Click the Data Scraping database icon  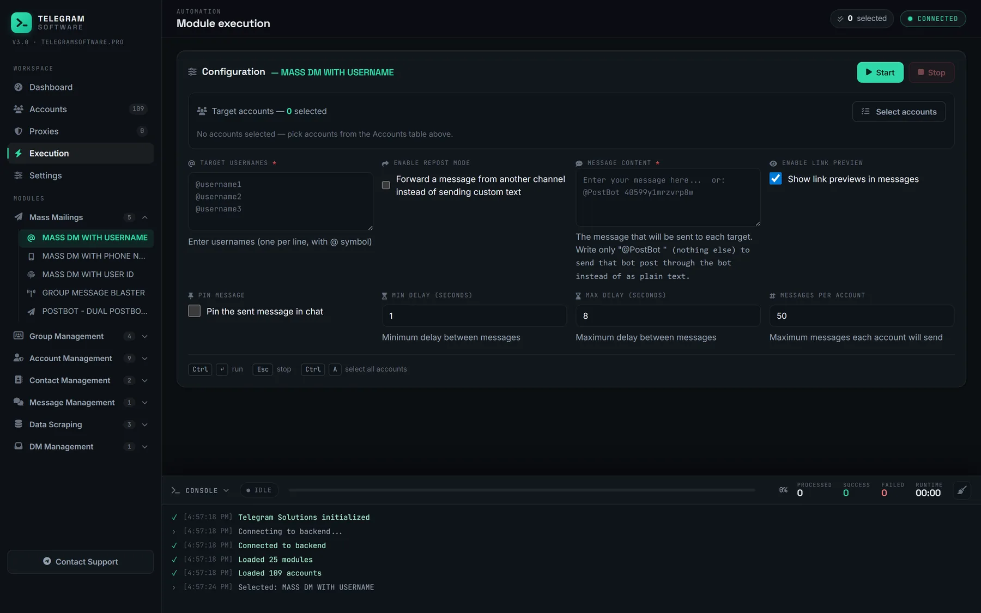[19, 424]
